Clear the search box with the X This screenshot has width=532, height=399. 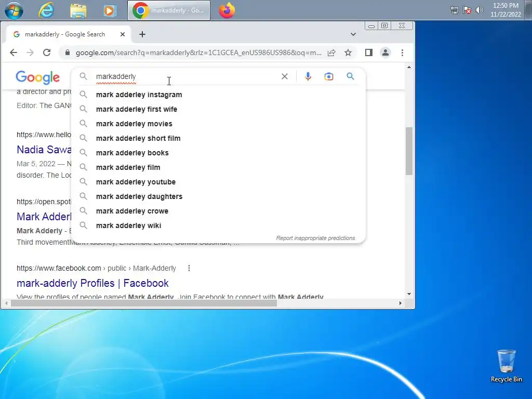(285, 76)
